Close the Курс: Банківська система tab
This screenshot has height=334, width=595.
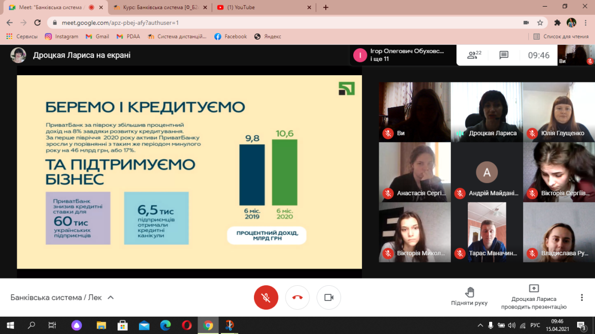pyautogui.click(x=205, y=7)
